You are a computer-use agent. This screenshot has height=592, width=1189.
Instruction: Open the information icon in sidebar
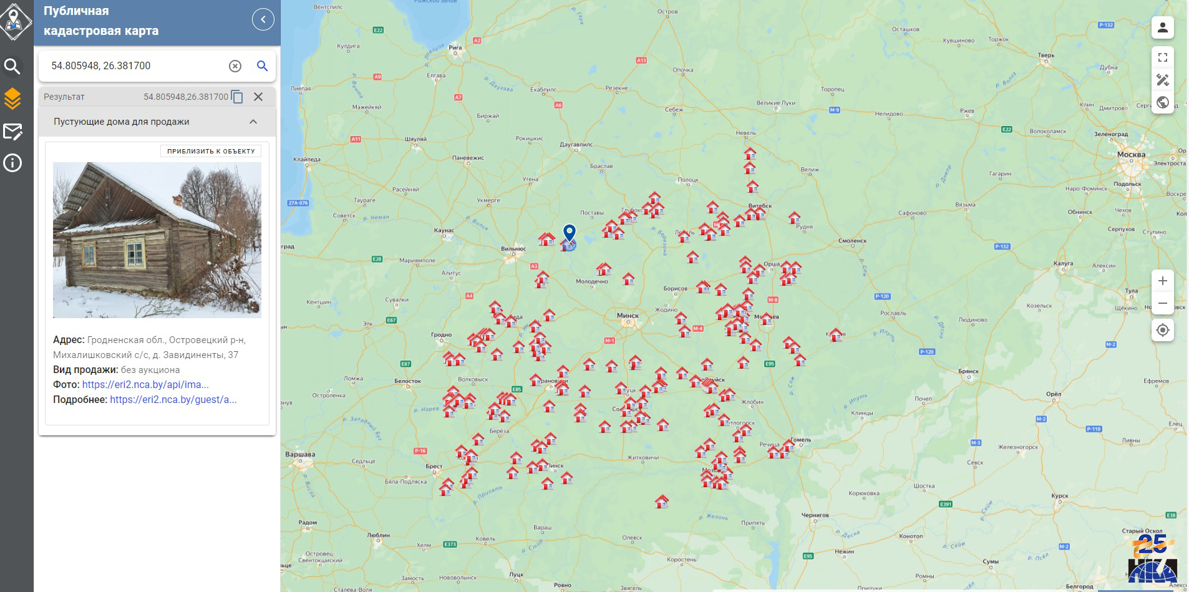tap(12, 163)
